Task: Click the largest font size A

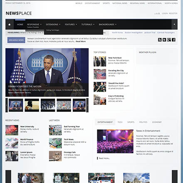Action: pos(159,13)
